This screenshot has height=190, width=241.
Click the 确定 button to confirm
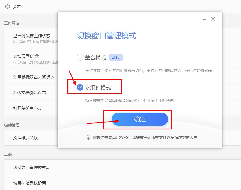point(140,119)
